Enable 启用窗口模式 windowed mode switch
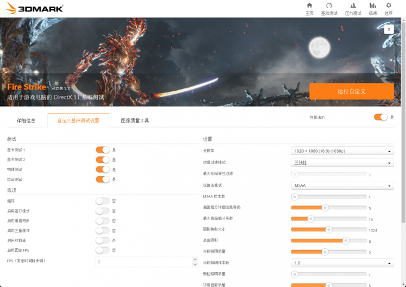This screenshot has width=406, height=287. 103,211
